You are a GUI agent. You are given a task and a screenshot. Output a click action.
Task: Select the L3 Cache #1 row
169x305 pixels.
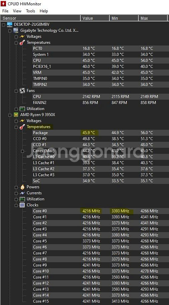[x=100, y=163]
